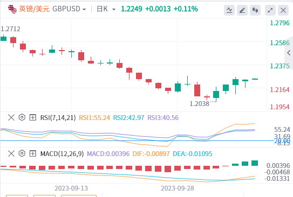The width and height of the screenshot is (293, 197).
Task: Open the chart indicator line icon
Action: [x=229, y=10]
